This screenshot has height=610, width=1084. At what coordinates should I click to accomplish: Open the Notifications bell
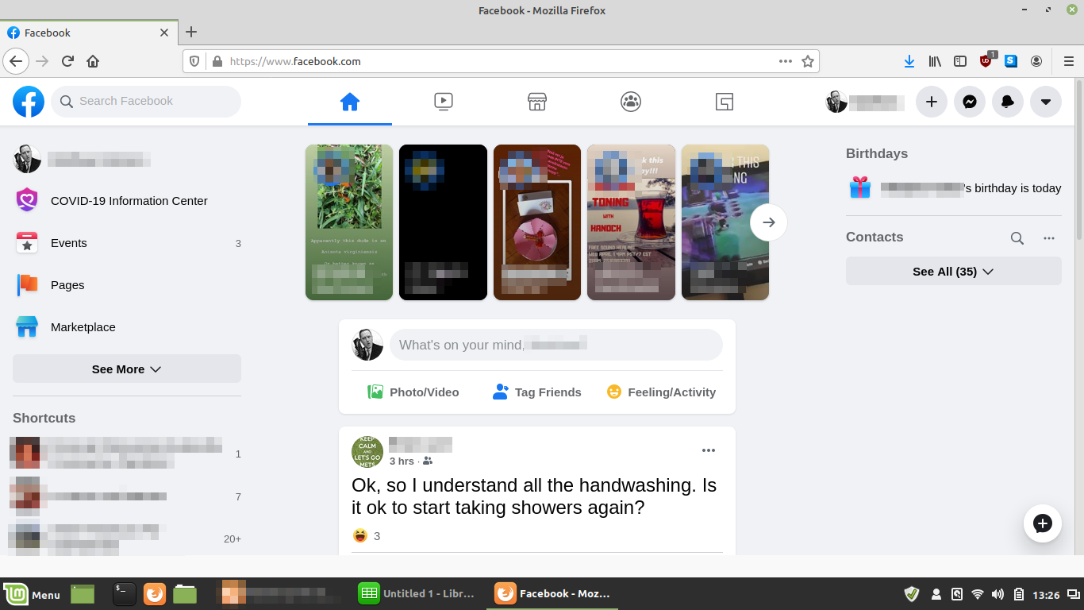[x=1008, y=102]
